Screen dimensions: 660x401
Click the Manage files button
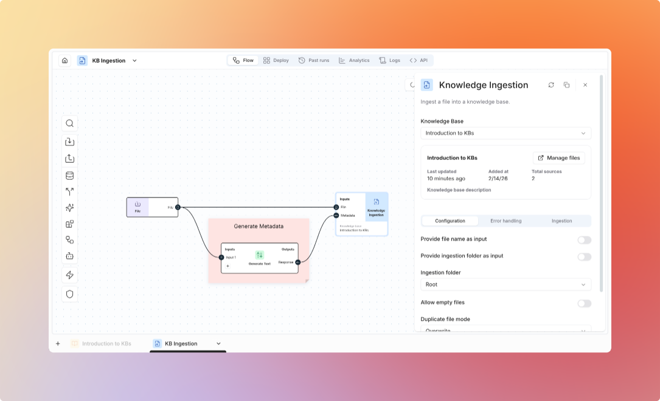(x=558, y=157)
